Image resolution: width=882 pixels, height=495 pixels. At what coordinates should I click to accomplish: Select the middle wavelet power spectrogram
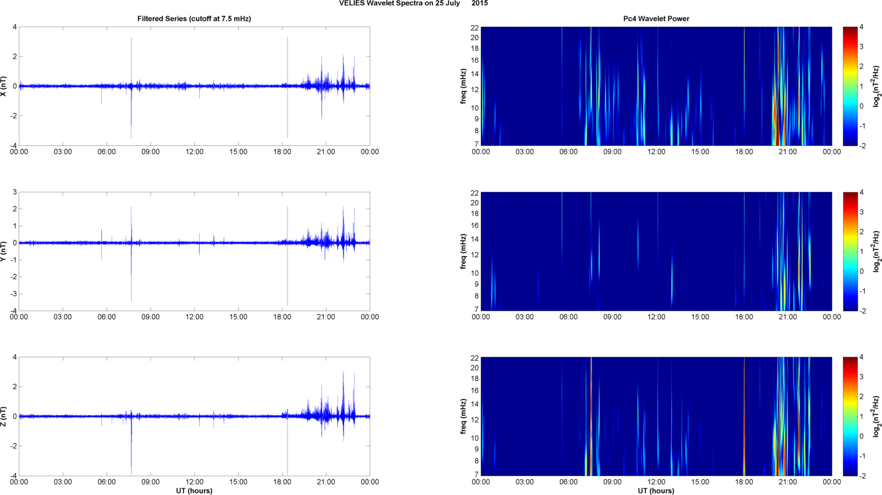point(656,251)
